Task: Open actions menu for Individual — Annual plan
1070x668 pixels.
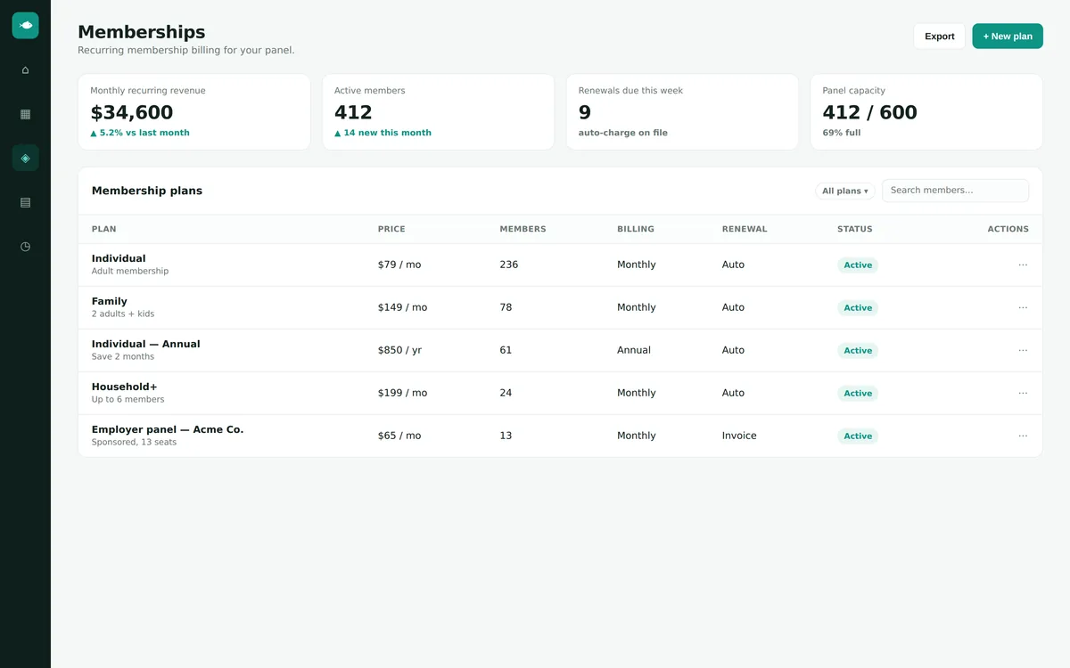Action: (x=1023, y=350)
